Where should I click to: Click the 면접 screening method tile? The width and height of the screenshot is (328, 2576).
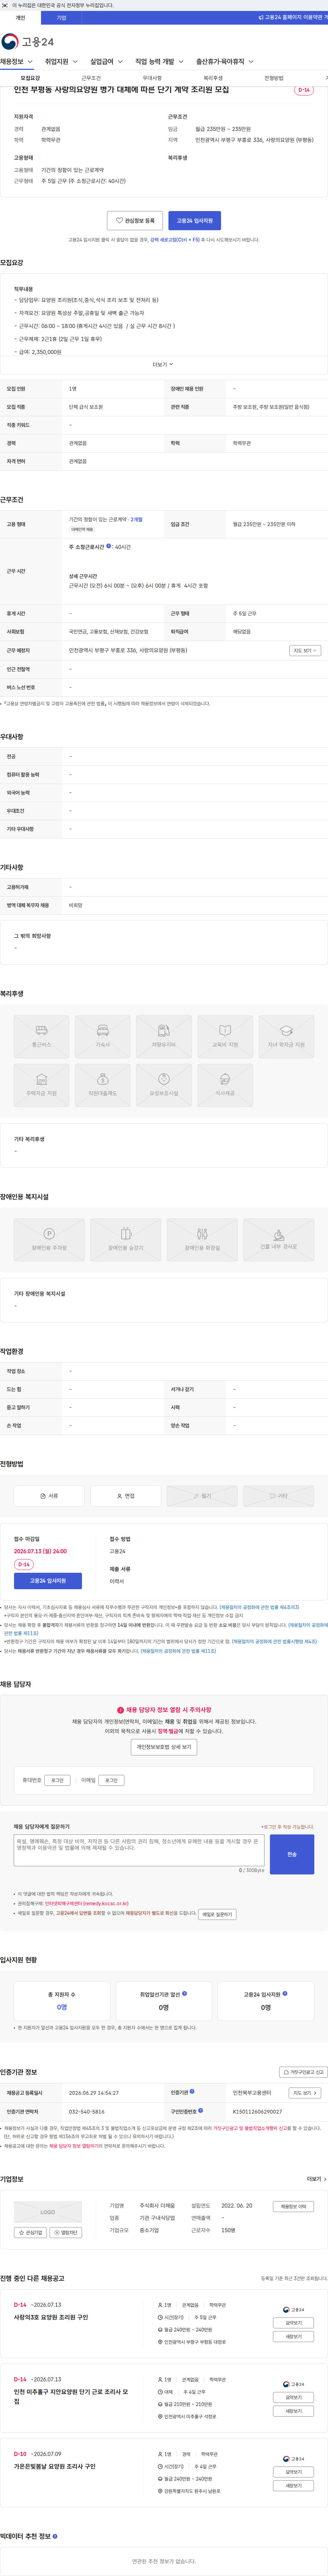126,1496
